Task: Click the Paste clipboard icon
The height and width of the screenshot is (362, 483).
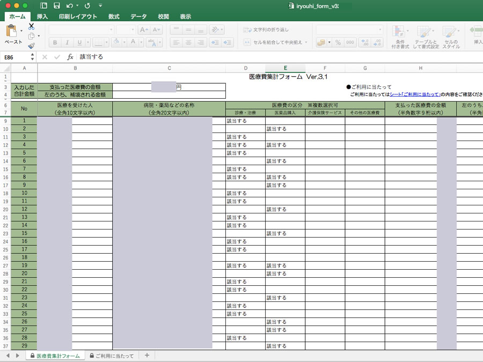Action: pos(11,31)
